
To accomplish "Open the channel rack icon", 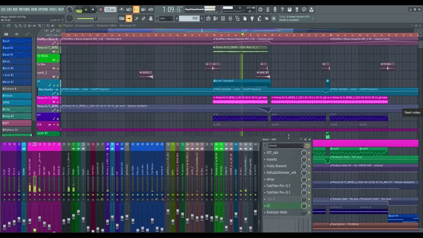I will click(x=223, y=19).
